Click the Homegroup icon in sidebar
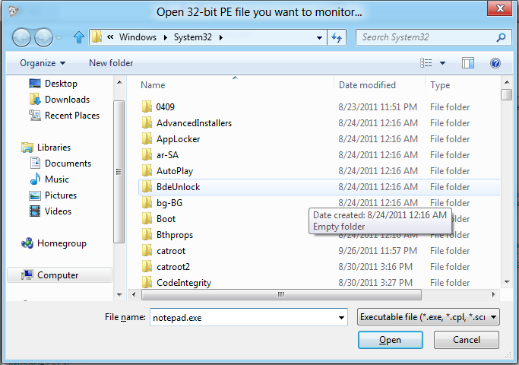Screen dimensions: 519x365 pyautogui.click(x=27, y=243)
